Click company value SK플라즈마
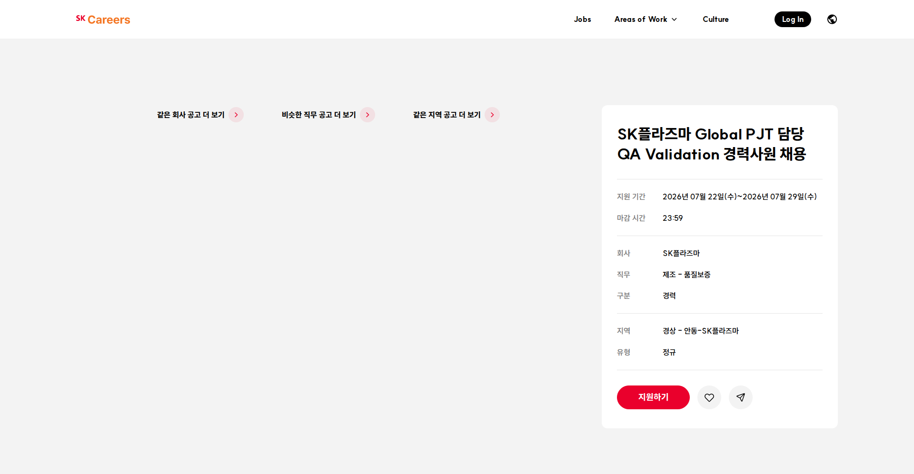Image resolution: width=914 pixels, height=474 pixels. point(681,253)
